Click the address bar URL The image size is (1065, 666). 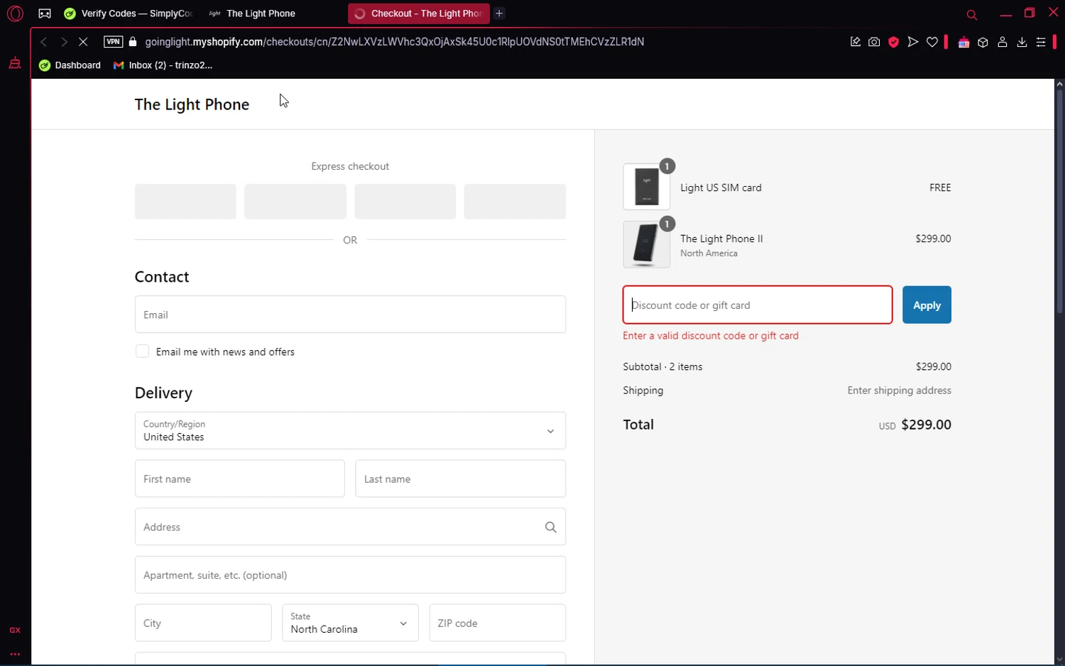395,42
